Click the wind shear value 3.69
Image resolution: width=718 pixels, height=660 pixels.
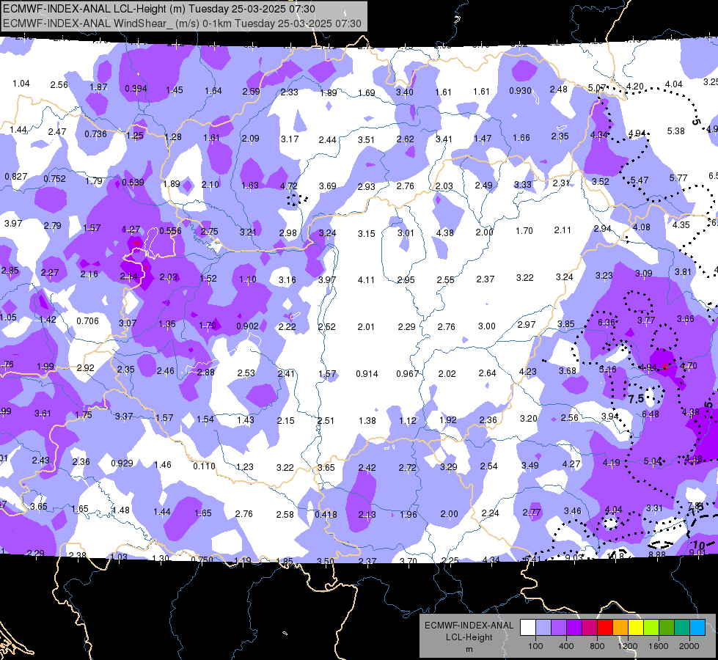[327, 186]
